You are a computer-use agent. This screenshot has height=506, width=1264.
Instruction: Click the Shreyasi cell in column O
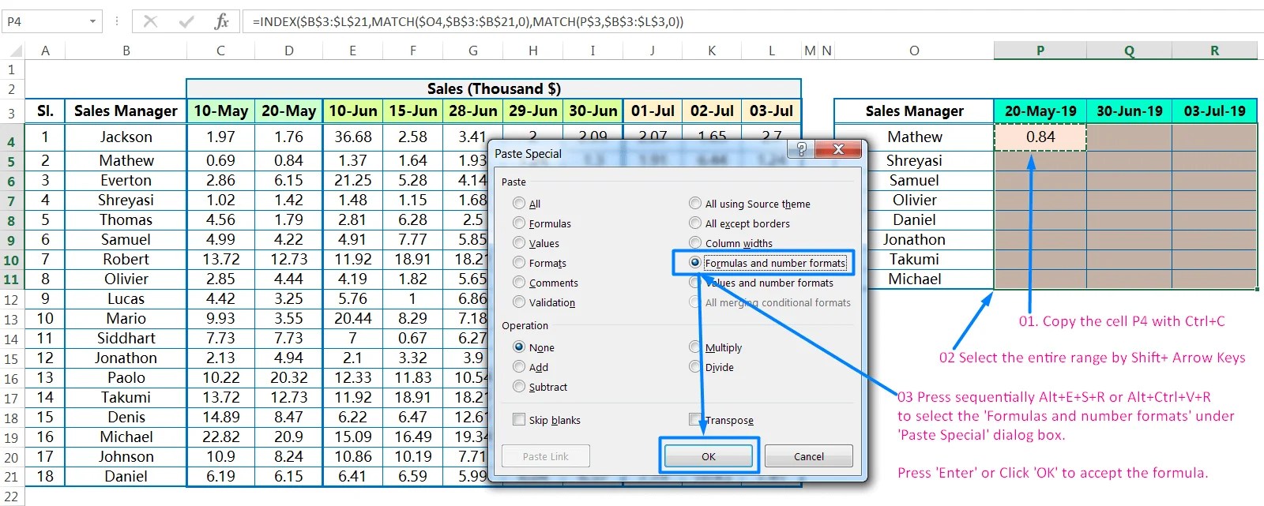pos(914,160)
